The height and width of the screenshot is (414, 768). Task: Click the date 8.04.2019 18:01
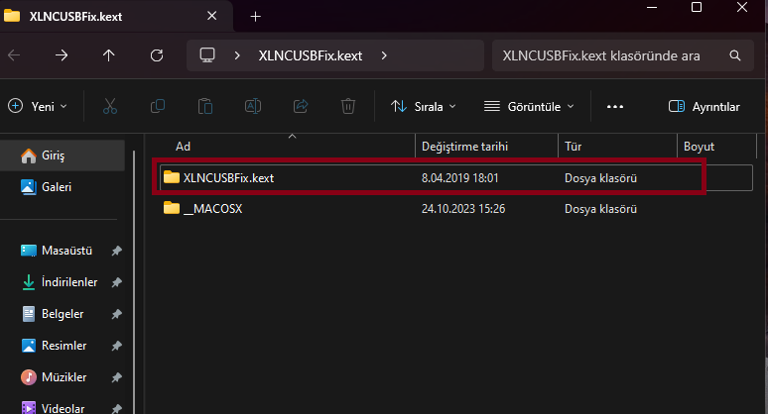pos(460,178)
